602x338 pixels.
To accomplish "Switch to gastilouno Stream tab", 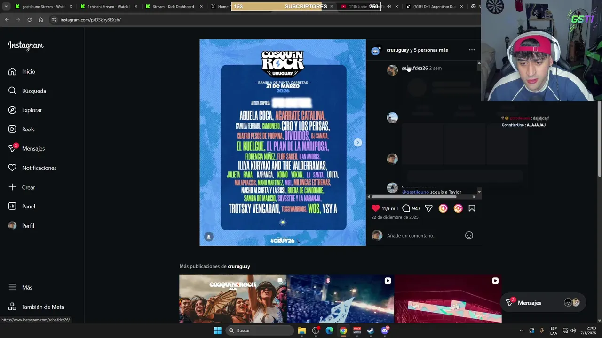I will point(43,7).
